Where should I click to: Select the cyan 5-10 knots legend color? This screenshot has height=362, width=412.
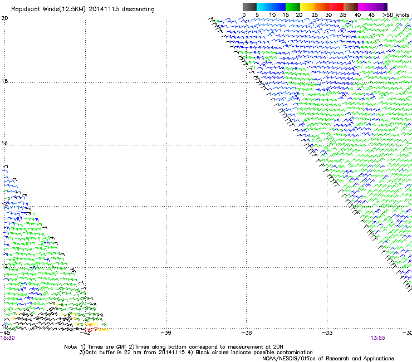[264, 7]
